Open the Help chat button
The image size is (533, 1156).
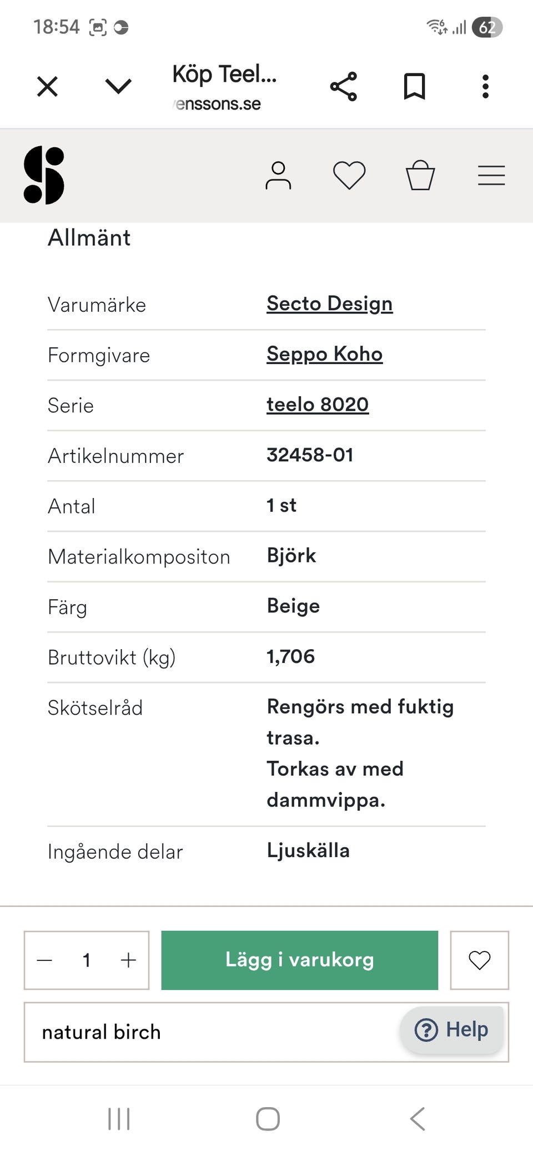tap(451, 1030)
